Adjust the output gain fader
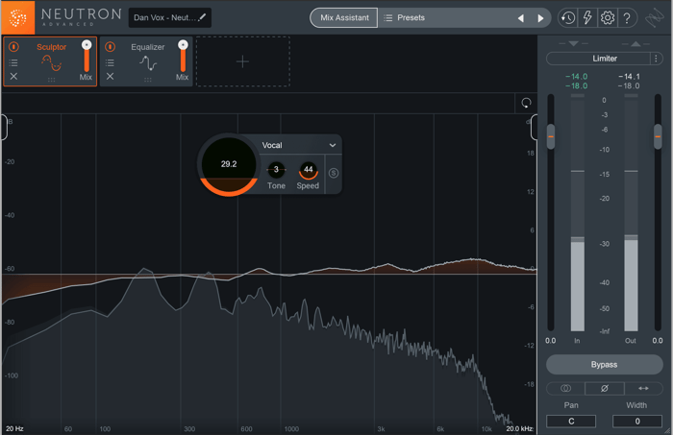This screenshot has width=673, height=435. click(x=658, y=136)
